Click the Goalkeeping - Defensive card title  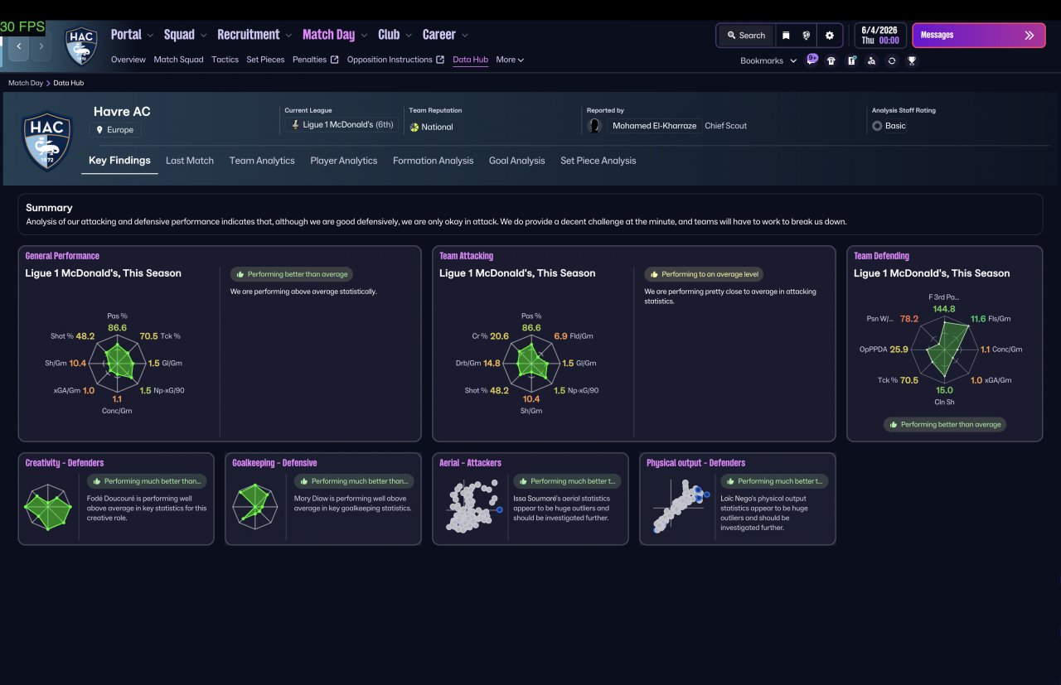click(275, 463)
